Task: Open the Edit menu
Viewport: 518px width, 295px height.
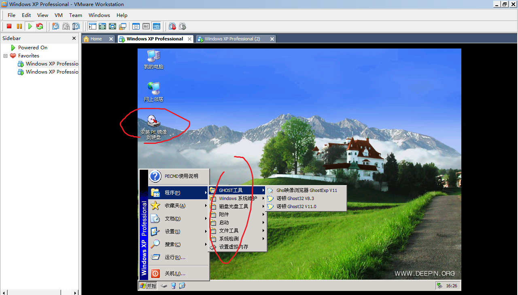Action: (26, 15)
